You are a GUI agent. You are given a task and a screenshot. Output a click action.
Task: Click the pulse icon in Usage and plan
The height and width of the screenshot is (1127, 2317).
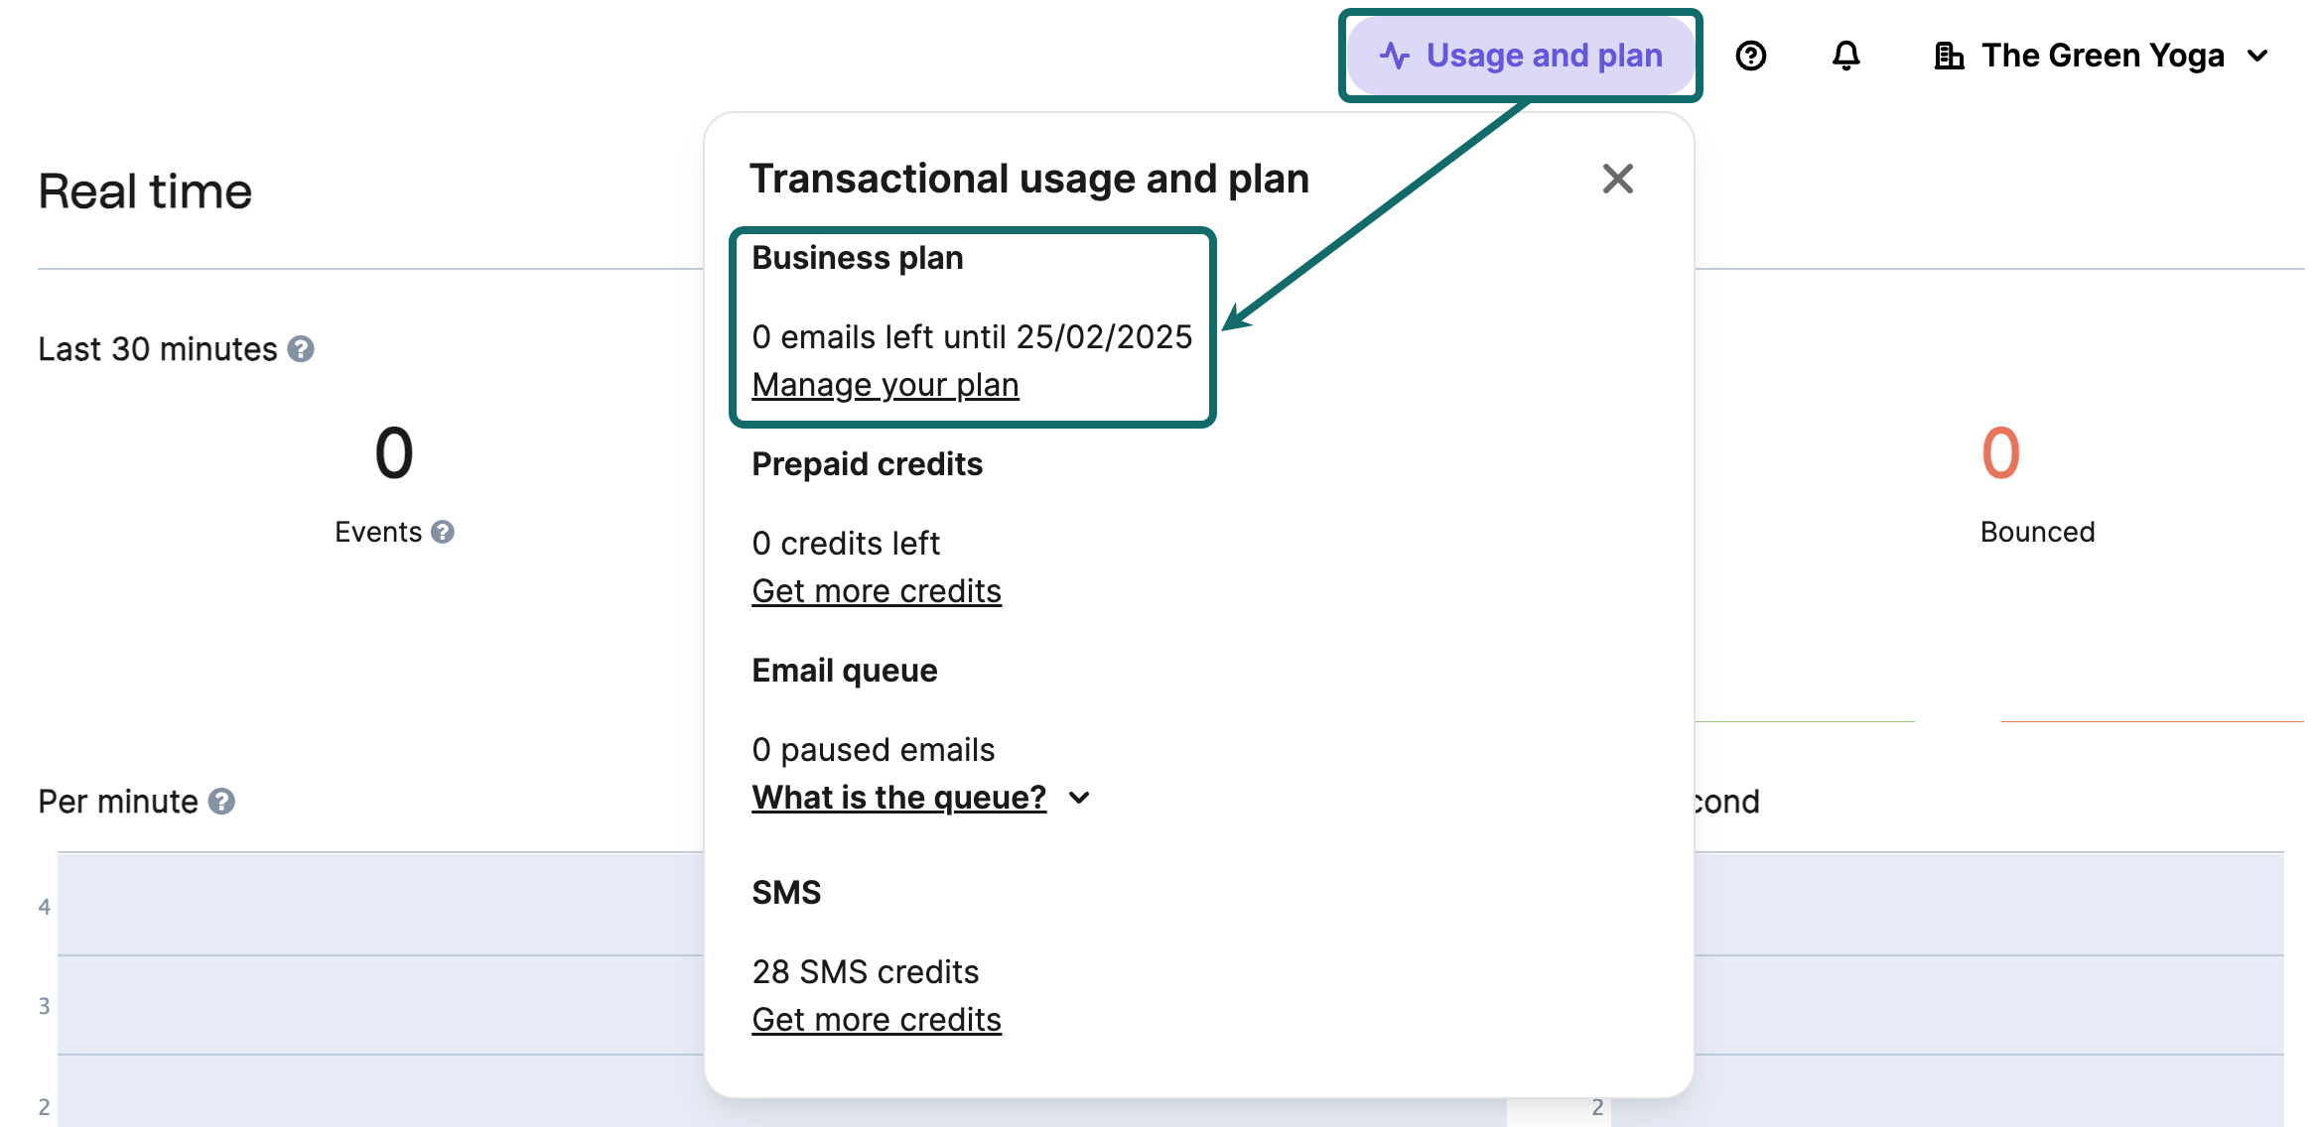pyautogui.click(x=1395, y=56)
